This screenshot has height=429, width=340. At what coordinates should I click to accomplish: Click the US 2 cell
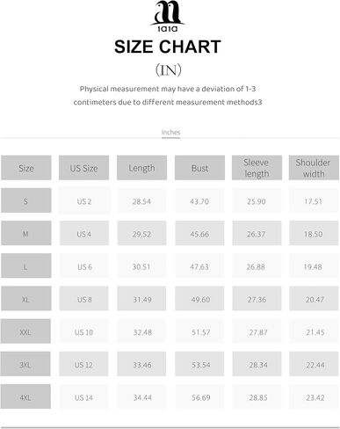84,200
